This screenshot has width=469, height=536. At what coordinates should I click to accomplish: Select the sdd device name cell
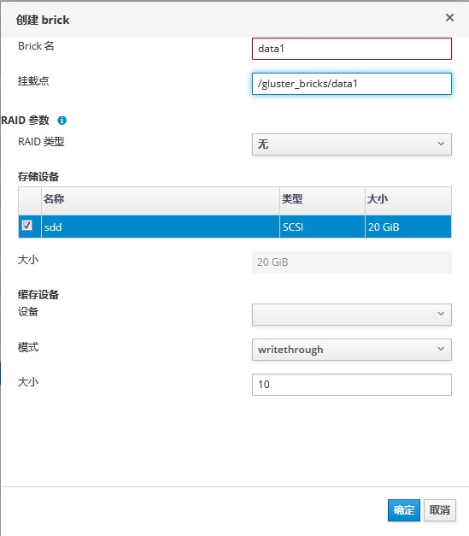click(x=161, y=227)
